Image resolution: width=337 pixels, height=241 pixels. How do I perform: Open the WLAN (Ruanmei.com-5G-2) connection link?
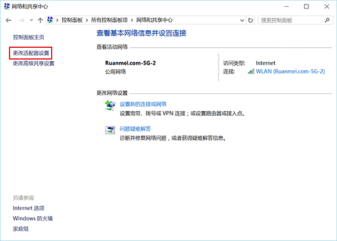(290, 72)
